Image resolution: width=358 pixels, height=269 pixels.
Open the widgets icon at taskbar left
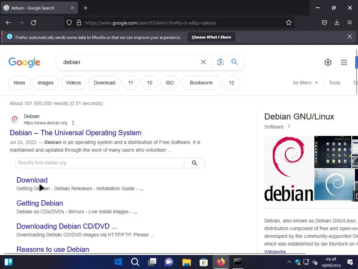(8, 262)
